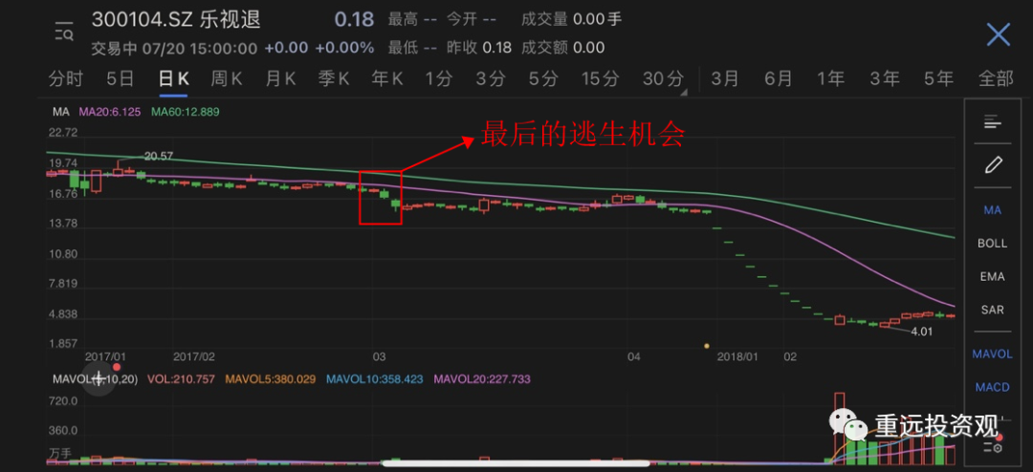
Task: Select the 周K weekly tab
Action: click(227, 79)
